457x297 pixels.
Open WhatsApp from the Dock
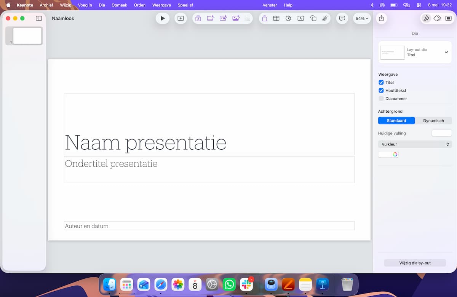(229, 284)
